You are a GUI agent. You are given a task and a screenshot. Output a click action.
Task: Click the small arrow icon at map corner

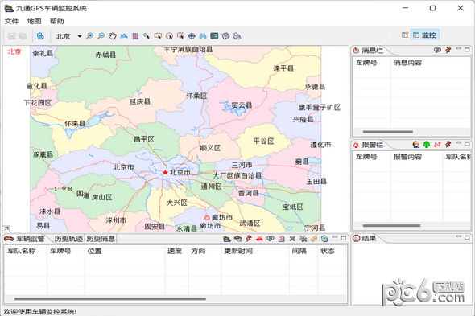click(x=6, y=228)
